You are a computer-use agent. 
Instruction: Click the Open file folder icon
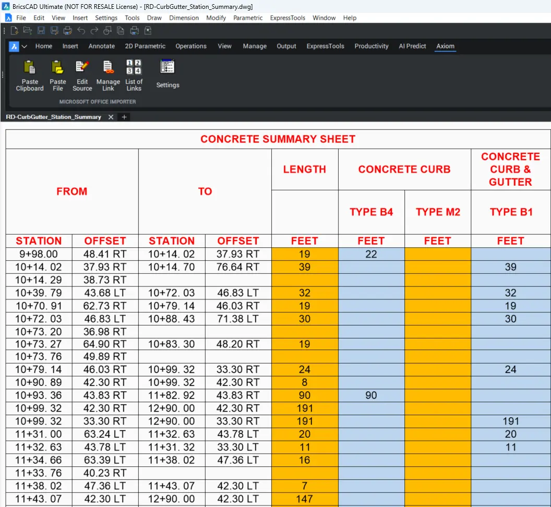pos(28,31)
